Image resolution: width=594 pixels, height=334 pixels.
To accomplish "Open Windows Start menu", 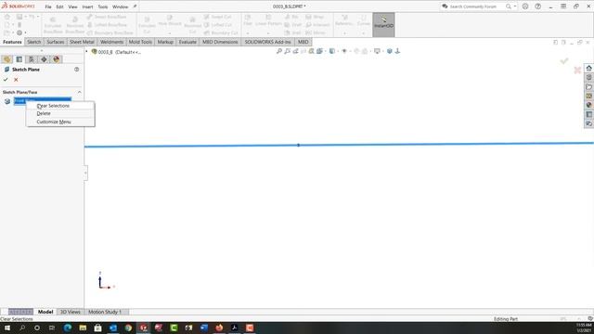I will (x=7, y=328).
